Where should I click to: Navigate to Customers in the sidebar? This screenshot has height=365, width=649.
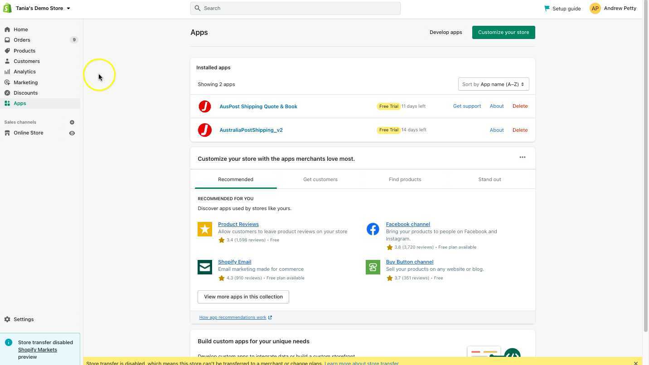coord(26,61)
